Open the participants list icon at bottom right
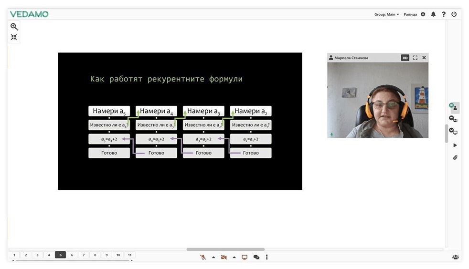Image resolution: width=469 pixels, height=269 pixels. pyautogui.click(x=455, y=257)
